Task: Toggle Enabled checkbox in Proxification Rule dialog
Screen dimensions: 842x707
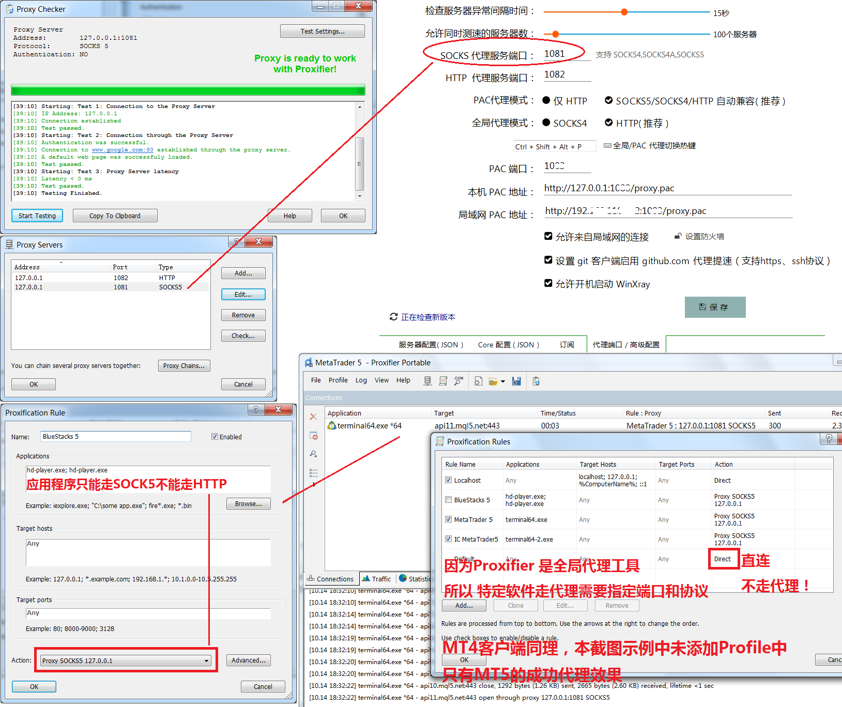Action: [x=215, y=437]
